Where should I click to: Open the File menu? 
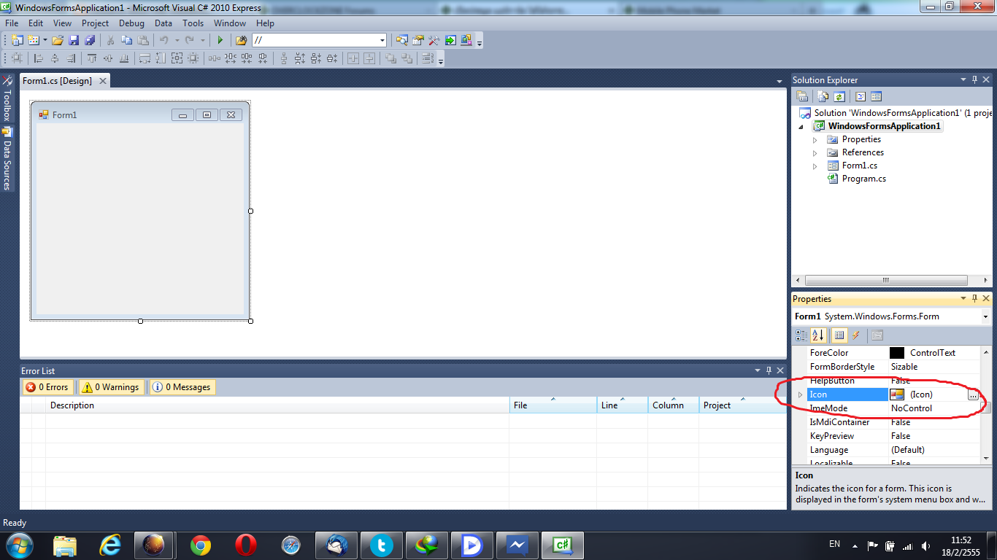coord(12,23)
